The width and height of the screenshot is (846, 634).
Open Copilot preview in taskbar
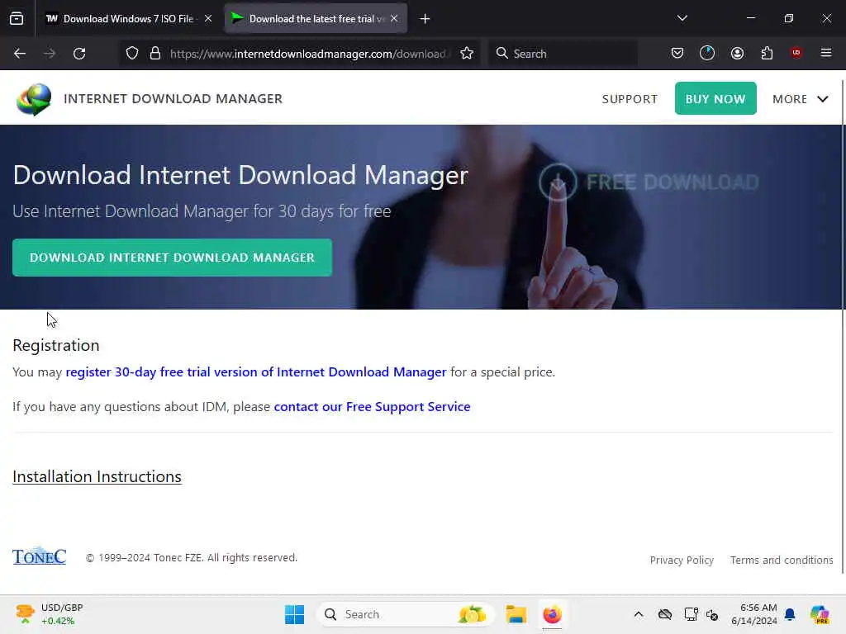(x=820, y=614)
